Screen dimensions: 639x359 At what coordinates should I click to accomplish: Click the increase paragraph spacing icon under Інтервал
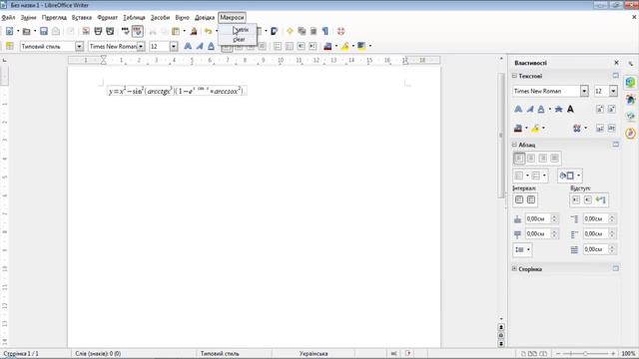(x=519, y=199)
